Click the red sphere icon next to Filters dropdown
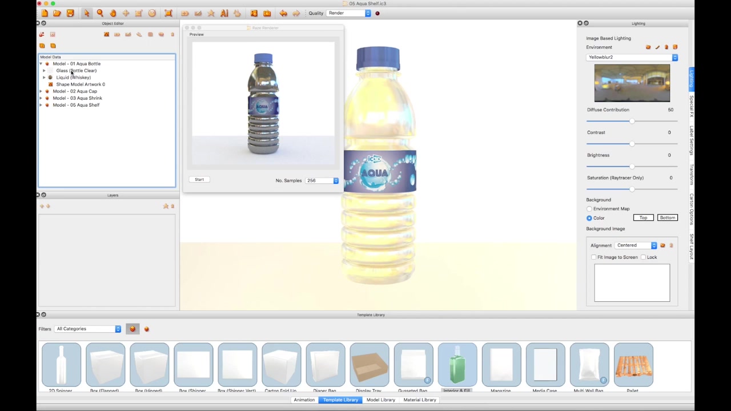This screenshot has width=731, height=411. pyautogui.click(x=132, y=329)
